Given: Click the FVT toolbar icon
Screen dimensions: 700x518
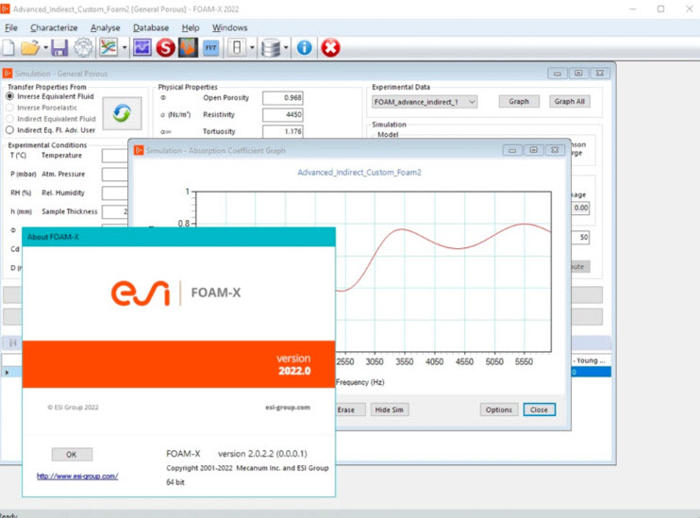Looking at the screenshot, I should tap(210, 47).
